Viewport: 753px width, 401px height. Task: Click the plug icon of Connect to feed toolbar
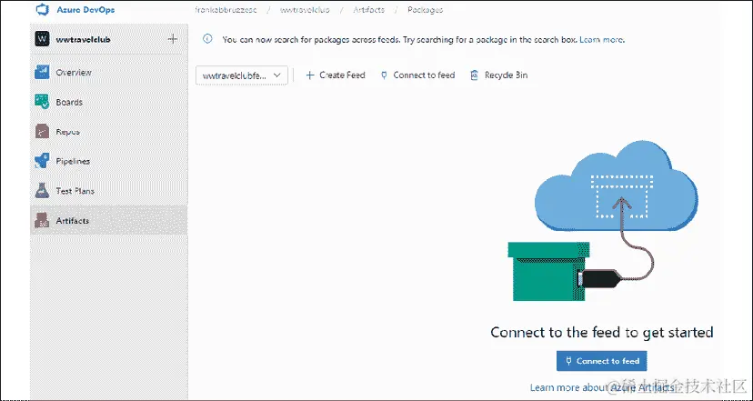384,75
